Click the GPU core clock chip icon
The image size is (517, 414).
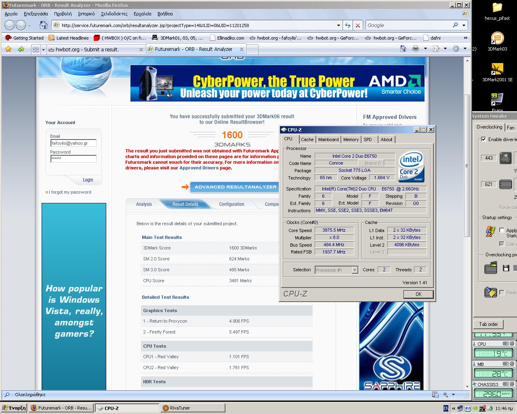[505, 158]
